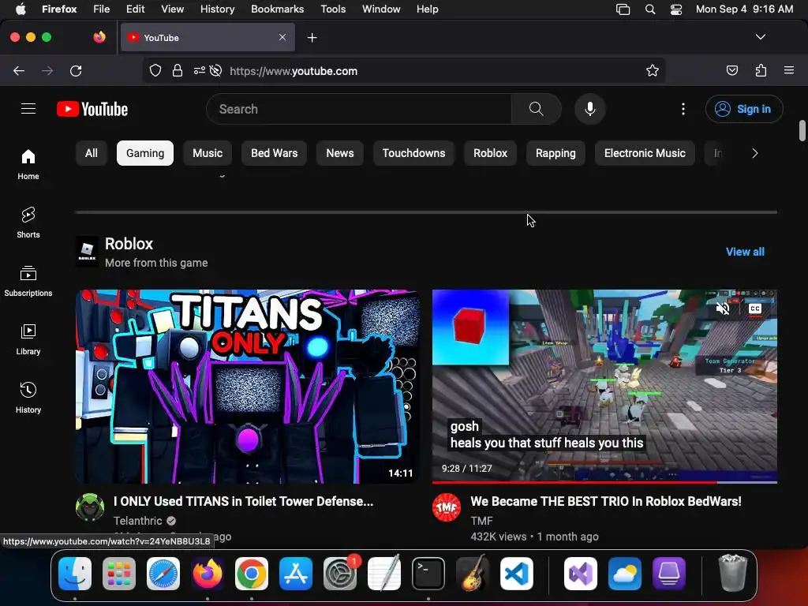Click View all for Roblox
Screen dimensions: 808x606
click(745, 252)
